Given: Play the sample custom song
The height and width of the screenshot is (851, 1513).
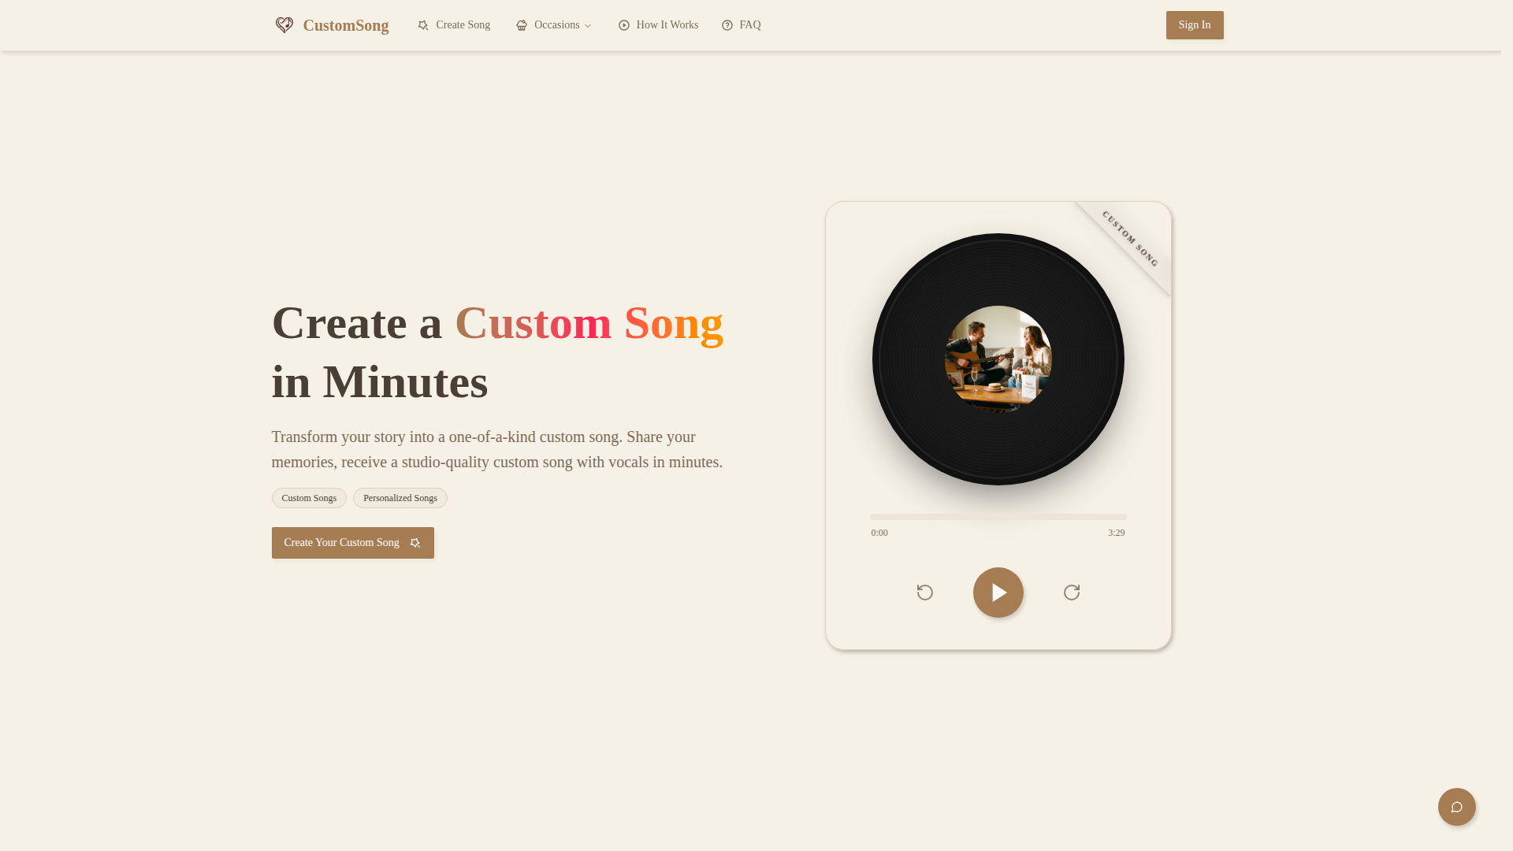Looking at the screenshot, I should [998, 593].
